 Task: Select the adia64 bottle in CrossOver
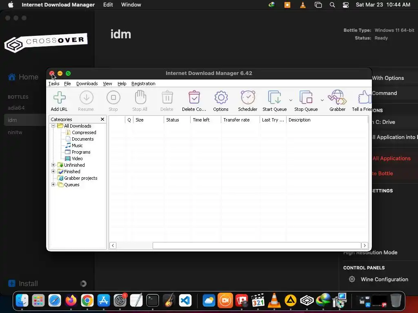(x=16, y=108)
